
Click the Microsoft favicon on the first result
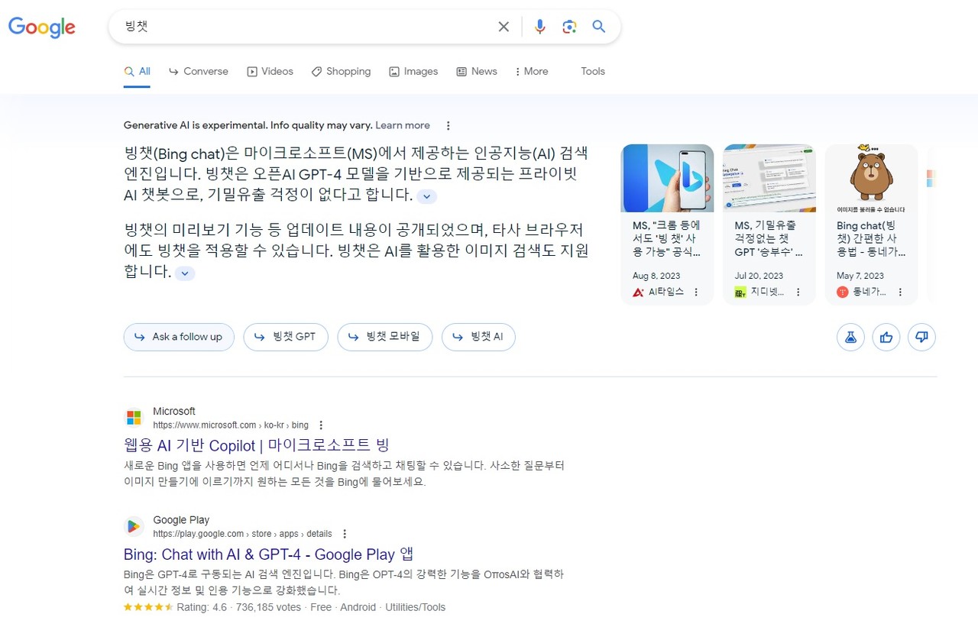pos(134,417)
